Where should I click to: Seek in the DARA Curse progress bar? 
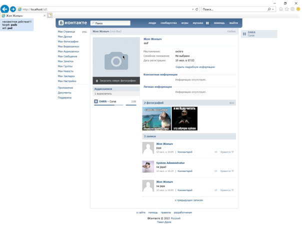[108, 105]
